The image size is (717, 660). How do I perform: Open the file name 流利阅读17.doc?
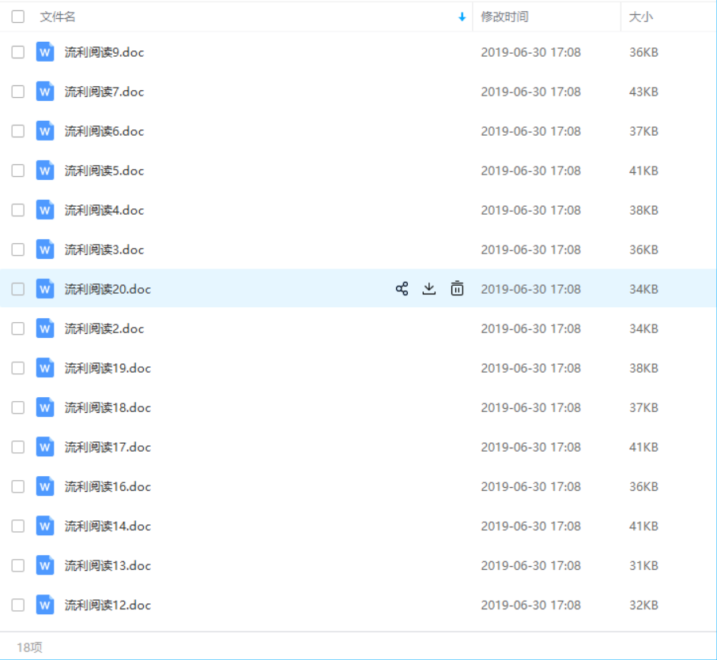tap(108, 447)
